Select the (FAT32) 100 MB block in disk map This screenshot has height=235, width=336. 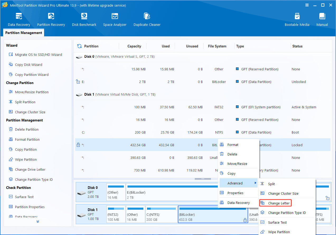click(x=116, y=214)
